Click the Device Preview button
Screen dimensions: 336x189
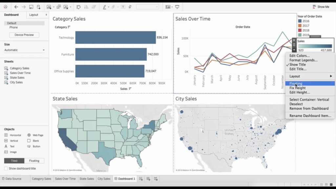coord(25,35)
